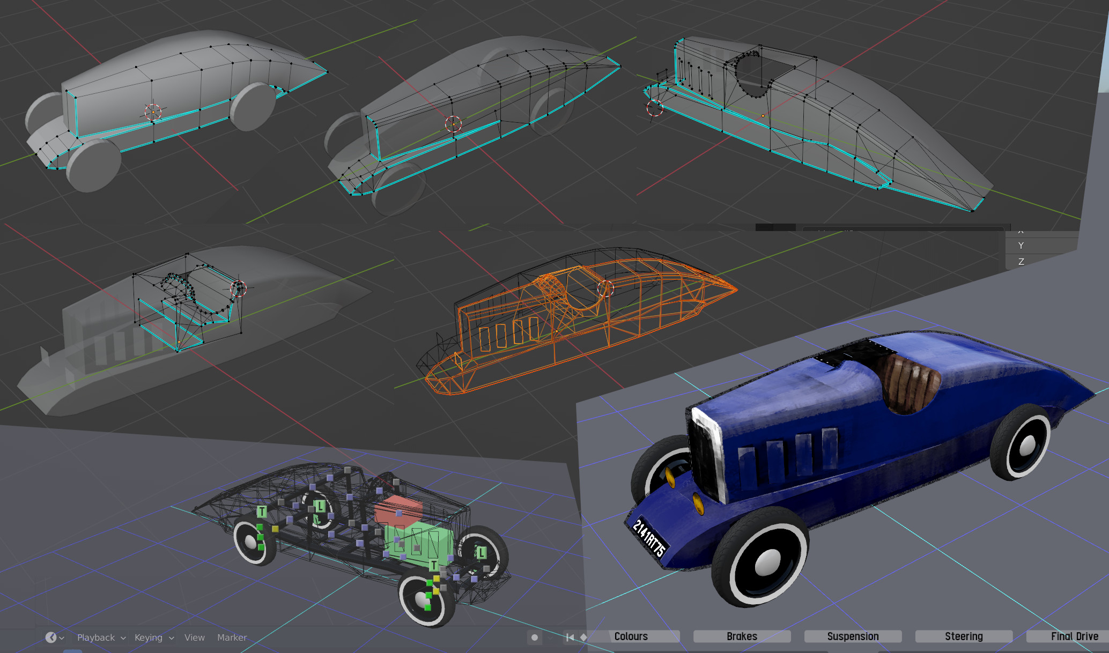The image size is (1109, 653).
Task: Toggle the Z axis option
Action: pyautogui.click(x=1021, y=262)
